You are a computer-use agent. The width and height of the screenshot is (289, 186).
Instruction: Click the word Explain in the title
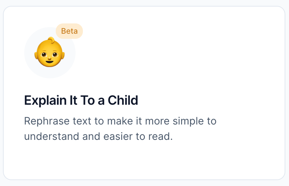pos(45,101)
